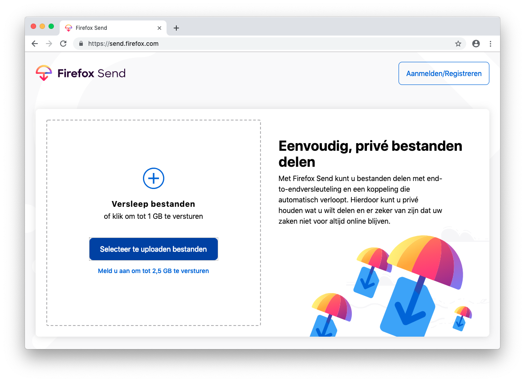Viewport: 525px width, 382px height.
Task: Bookmark this page with the star icon
Action: 458,44
